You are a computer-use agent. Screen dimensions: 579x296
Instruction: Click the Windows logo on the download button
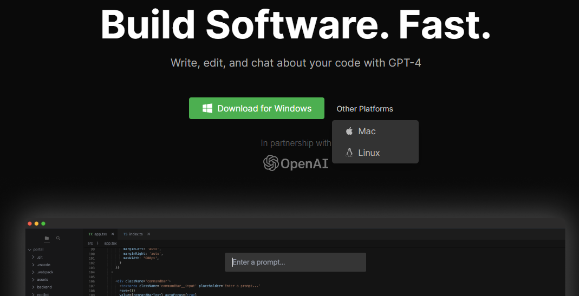[207, 108]
